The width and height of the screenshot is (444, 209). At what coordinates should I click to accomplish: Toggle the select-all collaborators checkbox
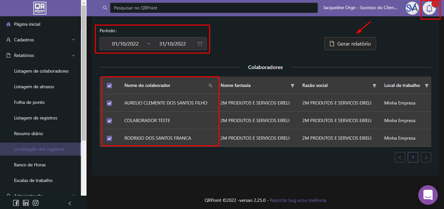tap(109, 86)
